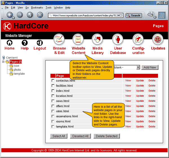Viewport: 169px width, 158px height.
Task: Select the offers.html checkbox
Action: coord(53,106)
